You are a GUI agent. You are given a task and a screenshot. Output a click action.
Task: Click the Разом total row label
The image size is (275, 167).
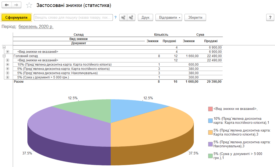(x=19, y=82)
